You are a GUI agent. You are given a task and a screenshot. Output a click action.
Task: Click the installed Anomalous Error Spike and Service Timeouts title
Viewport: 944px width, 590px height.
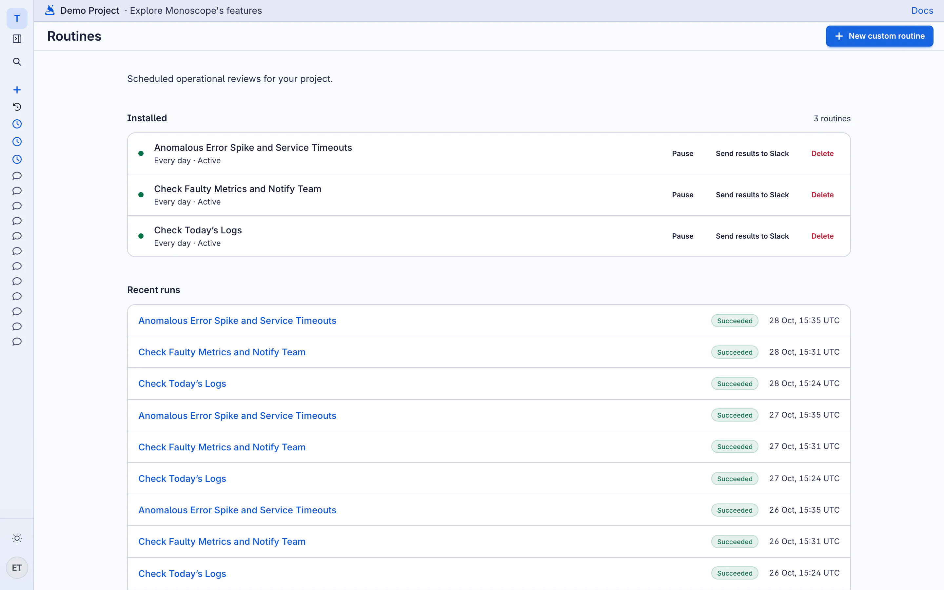pyautogui.click(x=253, y=147)
